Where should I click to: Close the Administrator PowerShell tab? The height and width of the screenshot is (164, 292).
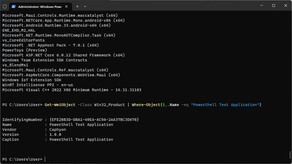[67, 7]
